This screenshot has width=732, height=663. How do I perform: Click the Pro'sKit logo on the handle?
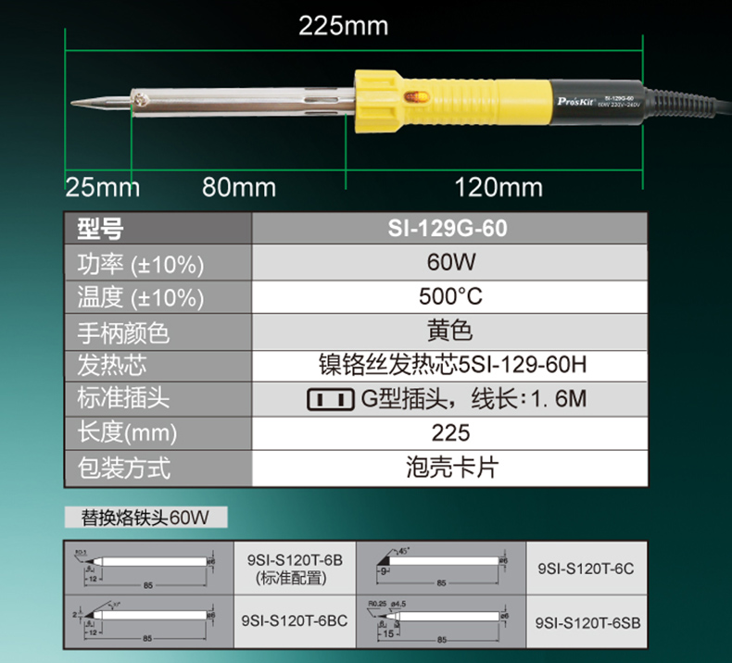[x=577, y=96]
